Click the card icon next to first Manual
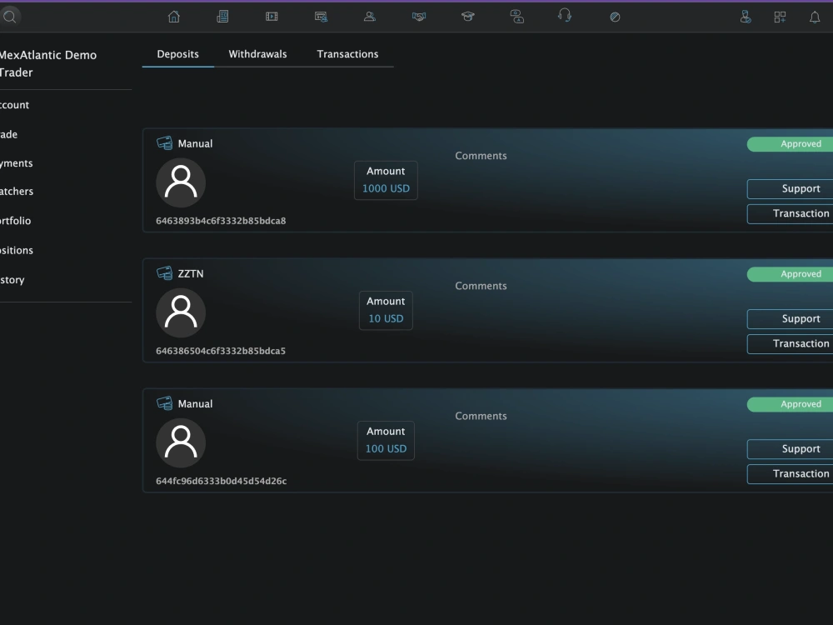 click(x=164, y=143)
